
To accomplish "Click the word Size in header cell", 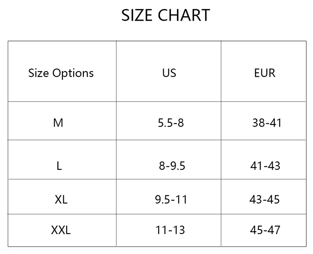I will coord(38,73).
